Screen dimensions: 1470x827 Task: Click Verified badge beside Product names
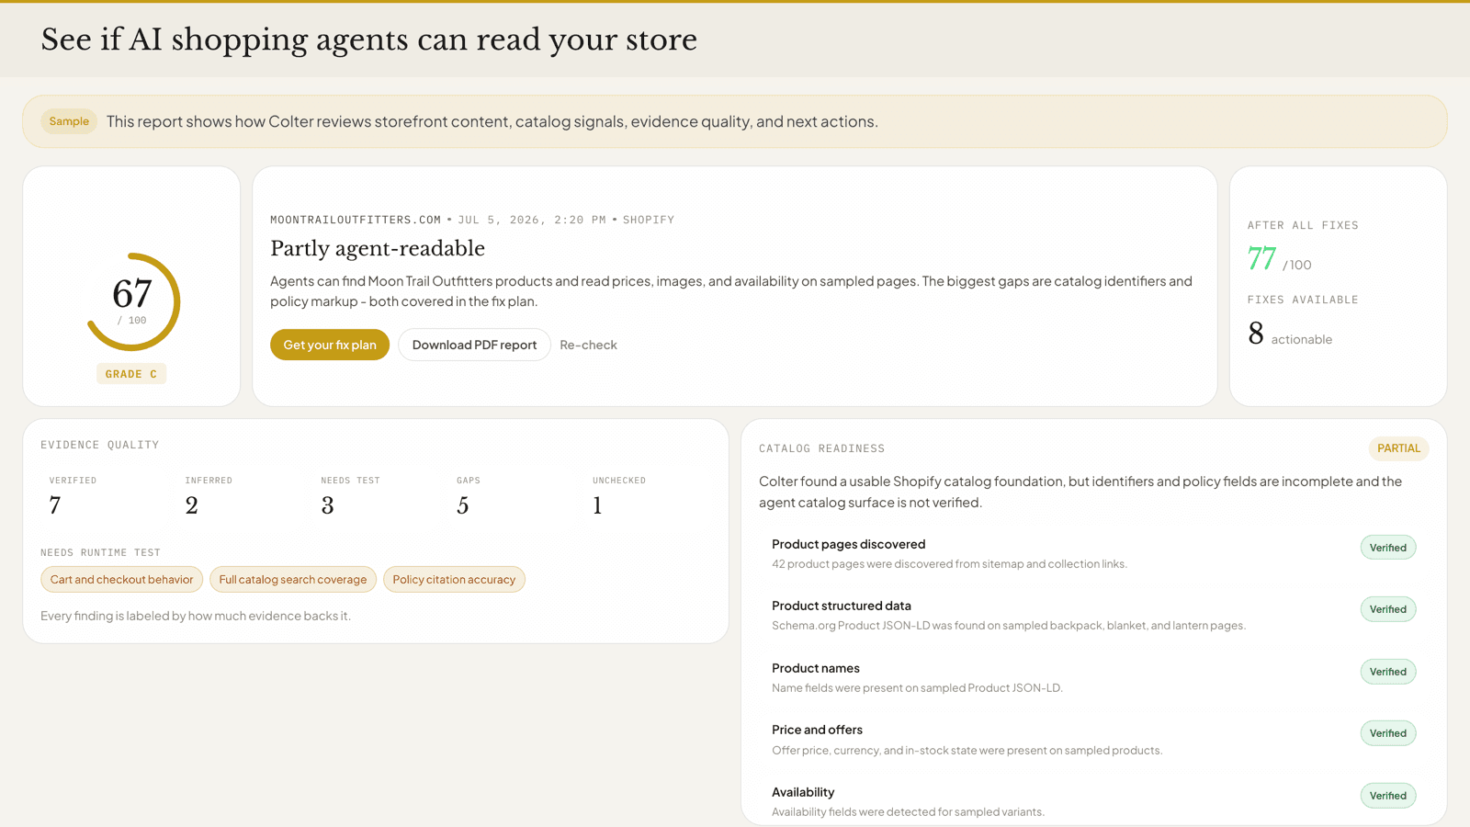(x=1388, y=672)
